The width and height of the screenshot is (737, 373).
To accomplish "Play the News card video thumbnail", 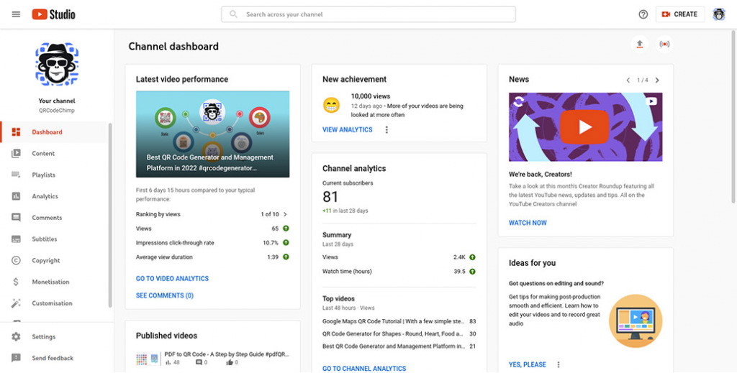I will click(585, 127).
